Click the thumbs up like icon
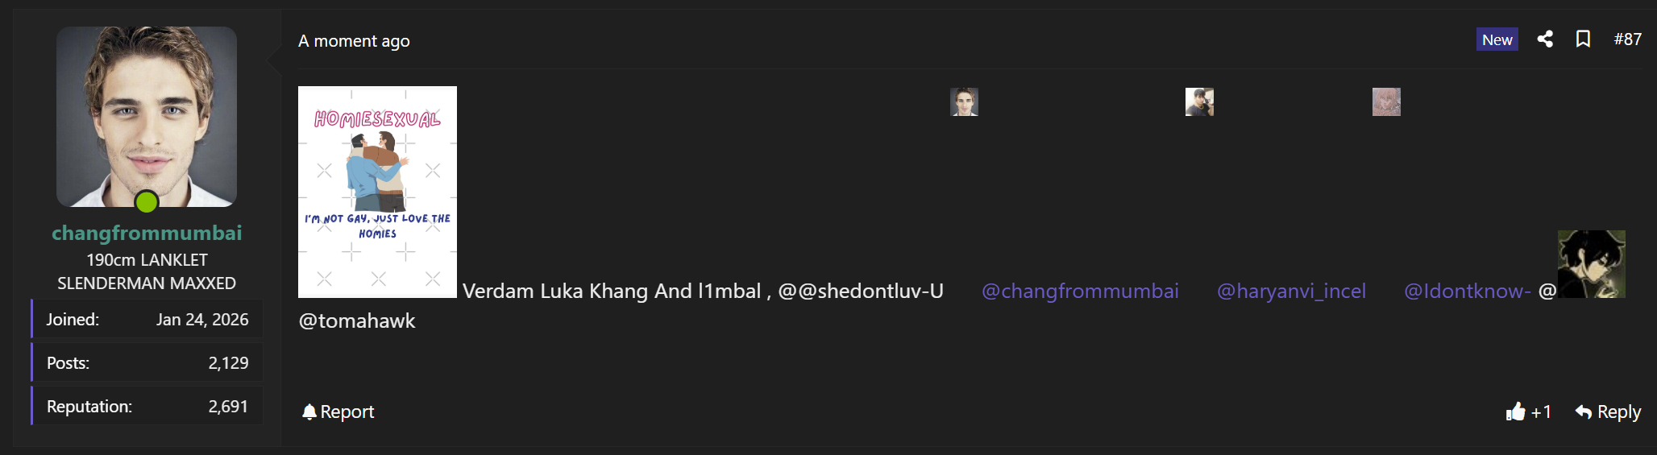The width and height of the screenshot is (1657, 455). click(x=1515, y=412)
